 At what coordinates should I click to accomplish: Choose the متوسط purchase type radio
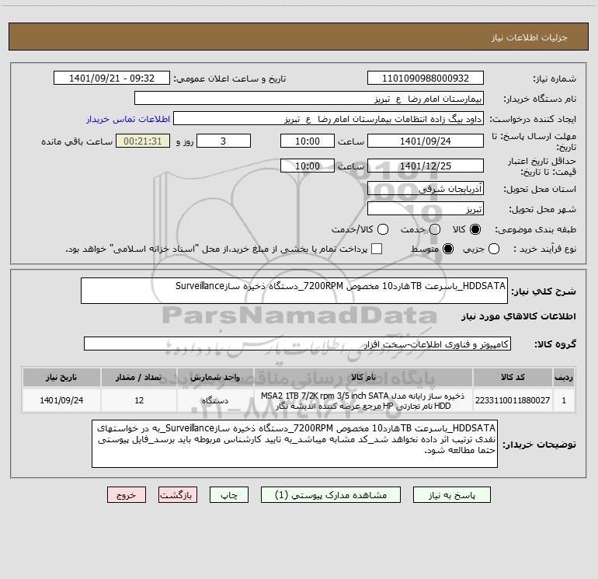(x=448, y=249)
